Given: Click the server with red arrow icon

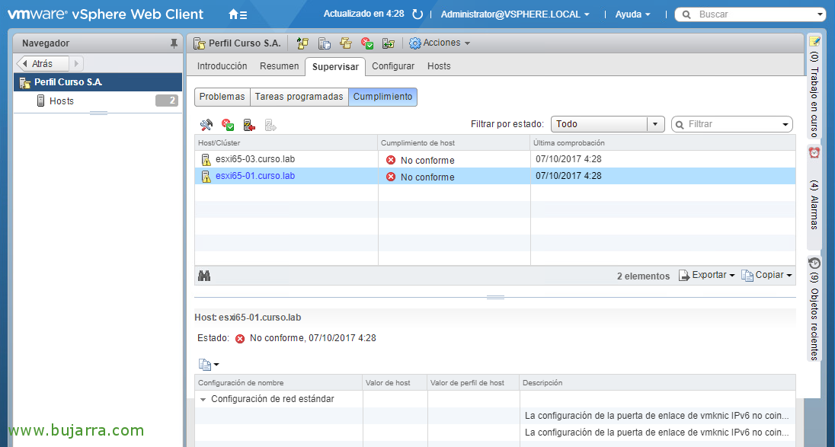Looking at the screenshot, I should (249, 125).
